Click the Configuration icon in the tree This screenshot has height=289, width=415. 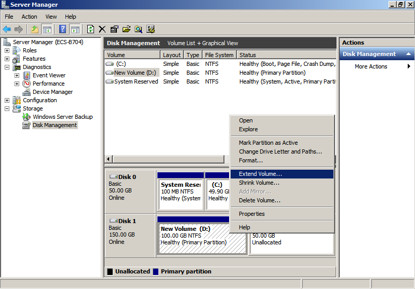[17, 100]
